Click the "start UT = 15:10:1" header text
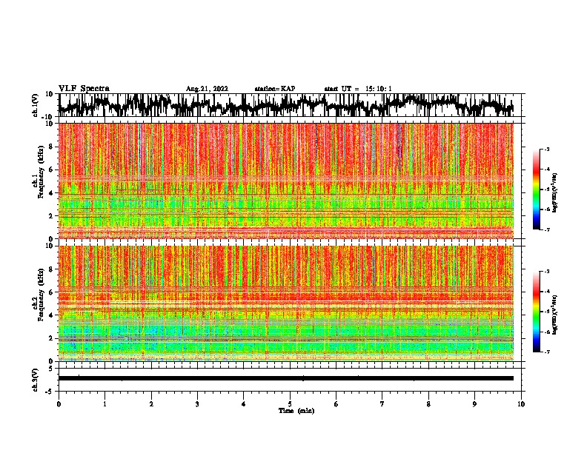The width and height of the screenshot is (587, 453). click(x=358, y=89)
